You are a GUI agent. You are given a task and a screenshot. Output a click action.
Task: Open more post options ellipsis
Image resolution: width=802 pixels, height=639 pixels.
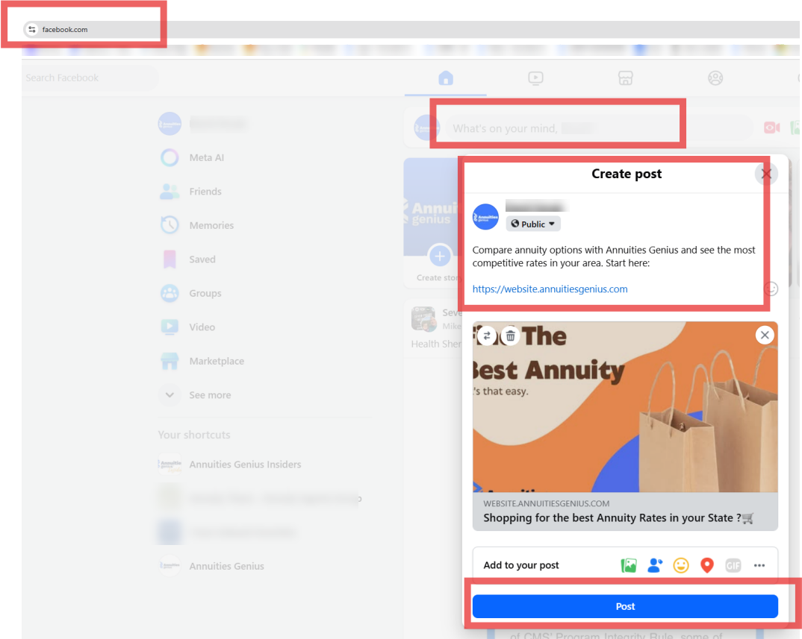(759, 565)
